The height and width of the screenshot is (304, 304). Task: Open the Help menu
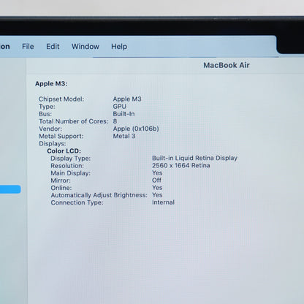coord(119,46)
